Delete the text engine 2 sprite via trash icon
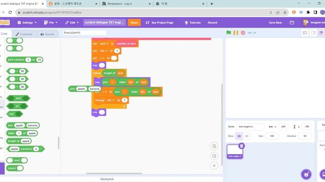 tap(242, 146)
